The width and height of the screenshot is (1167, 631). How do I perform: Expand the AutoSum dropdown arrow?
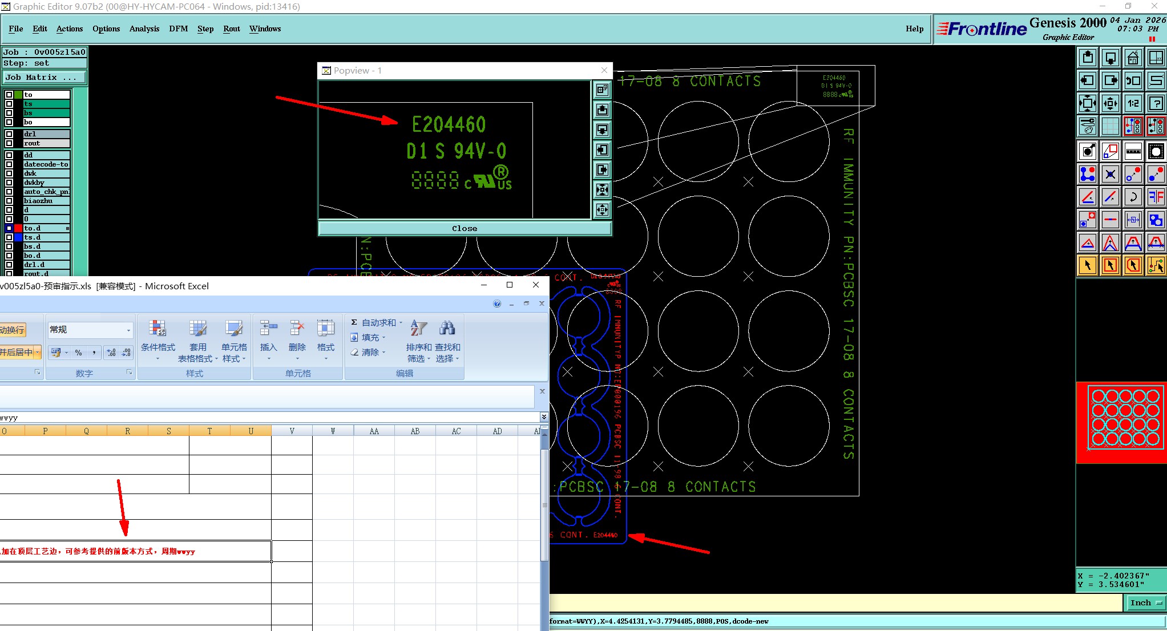401,323
